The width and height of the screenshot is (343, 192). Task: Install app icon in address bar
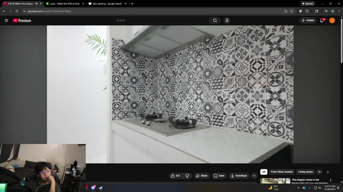[x=286, y=11]
